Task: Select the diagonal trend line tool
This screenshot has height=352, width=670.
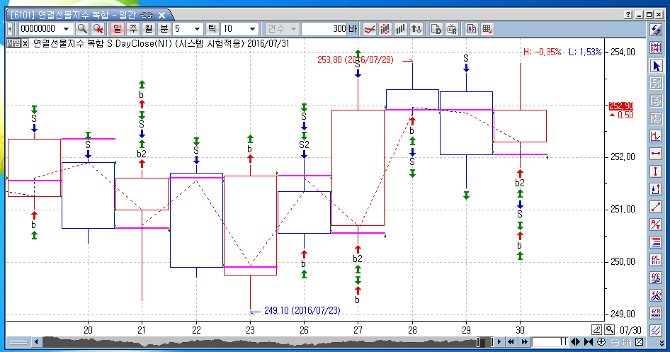Action: (x=656, y=207)
